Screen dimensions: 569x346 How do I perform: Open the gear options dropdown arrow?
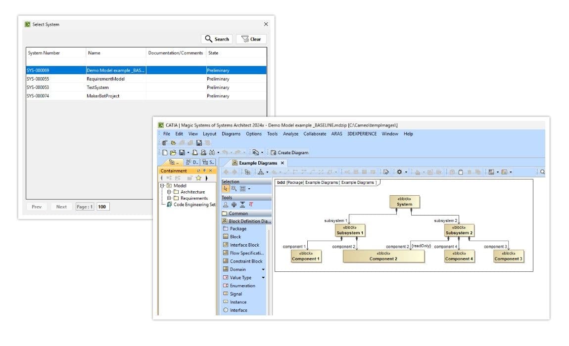[x=406, y=173]
